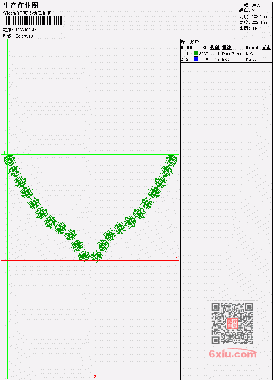Click the 停止顺序 heading
The width and height of the screenshot is (273, 380).
191,41
